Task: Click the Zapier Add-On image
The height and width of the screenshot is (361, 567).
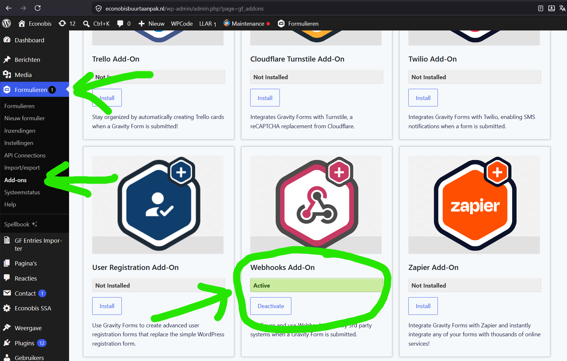Action: [474, 205]
